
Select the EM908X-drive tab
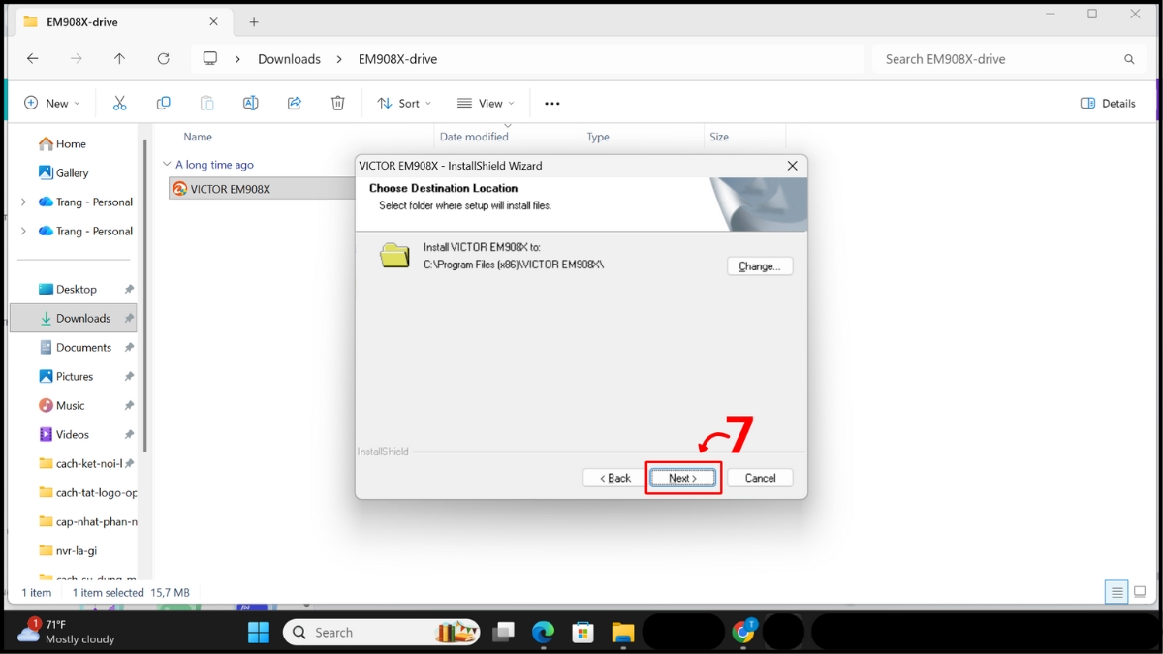121,21
